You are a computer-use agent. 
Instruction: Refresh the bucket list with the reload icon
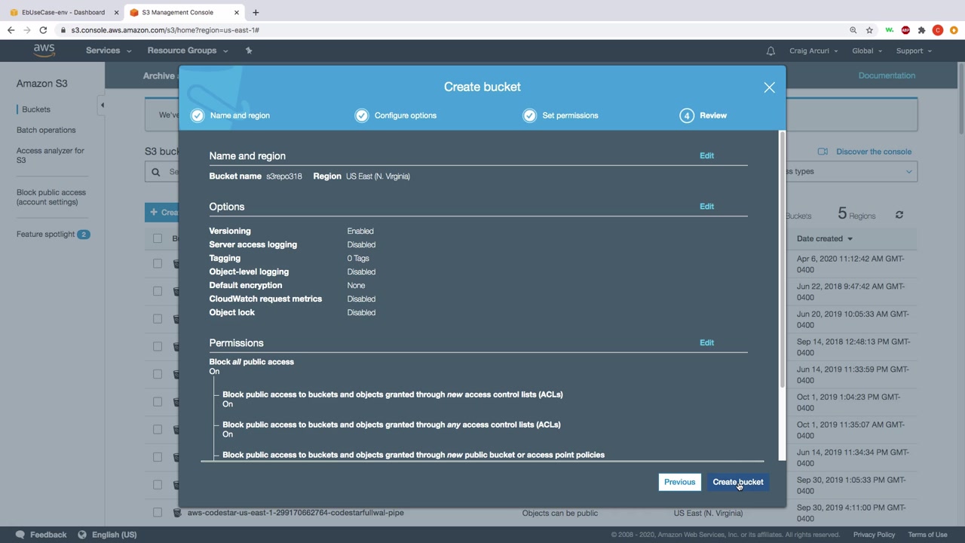pos(899,215)
